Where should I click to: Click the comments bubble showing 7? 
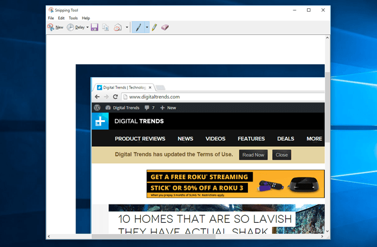pos(149,108)
